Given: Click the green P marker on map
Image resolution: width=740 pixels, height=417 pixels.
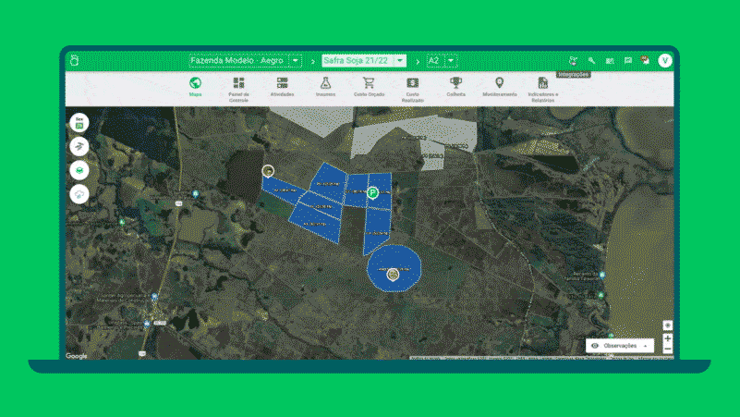Looking at the screenshot, I should [x=372, y=192].
